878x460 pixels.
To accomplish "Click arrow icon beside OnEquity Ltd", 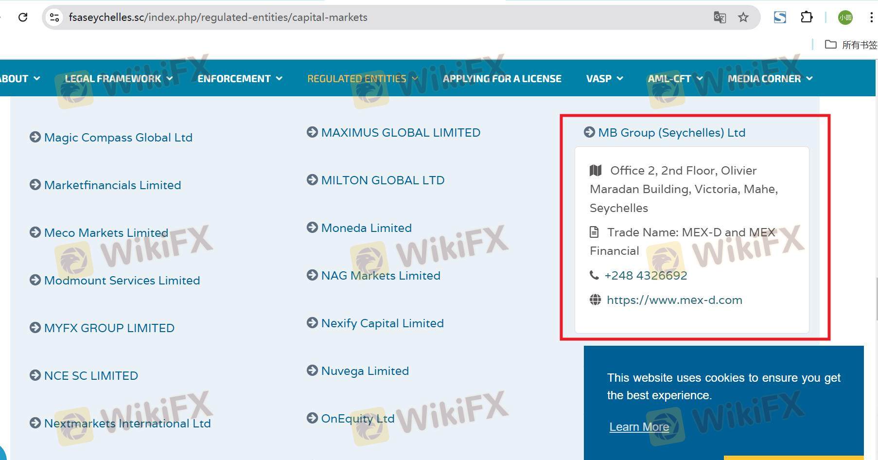I will point(312,418).
